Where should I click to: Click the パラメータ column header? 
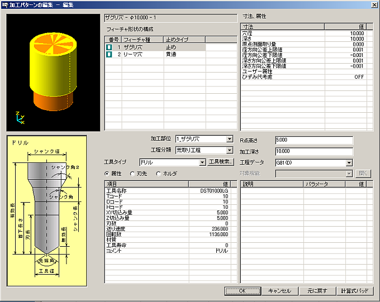324,184
